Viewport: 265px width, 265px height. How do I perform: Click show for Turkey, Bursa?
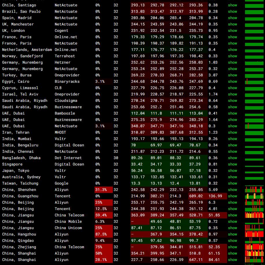pyautogui.click(x=232, y=75)
